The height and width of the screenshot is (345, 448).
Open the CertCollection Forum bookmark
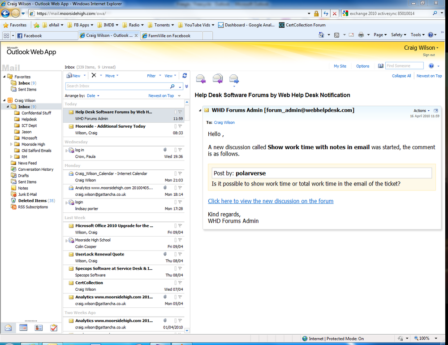tap(302, 25)
